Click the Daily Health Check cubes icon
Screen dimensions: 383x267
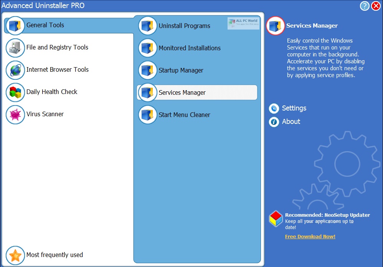coord(15,92)
